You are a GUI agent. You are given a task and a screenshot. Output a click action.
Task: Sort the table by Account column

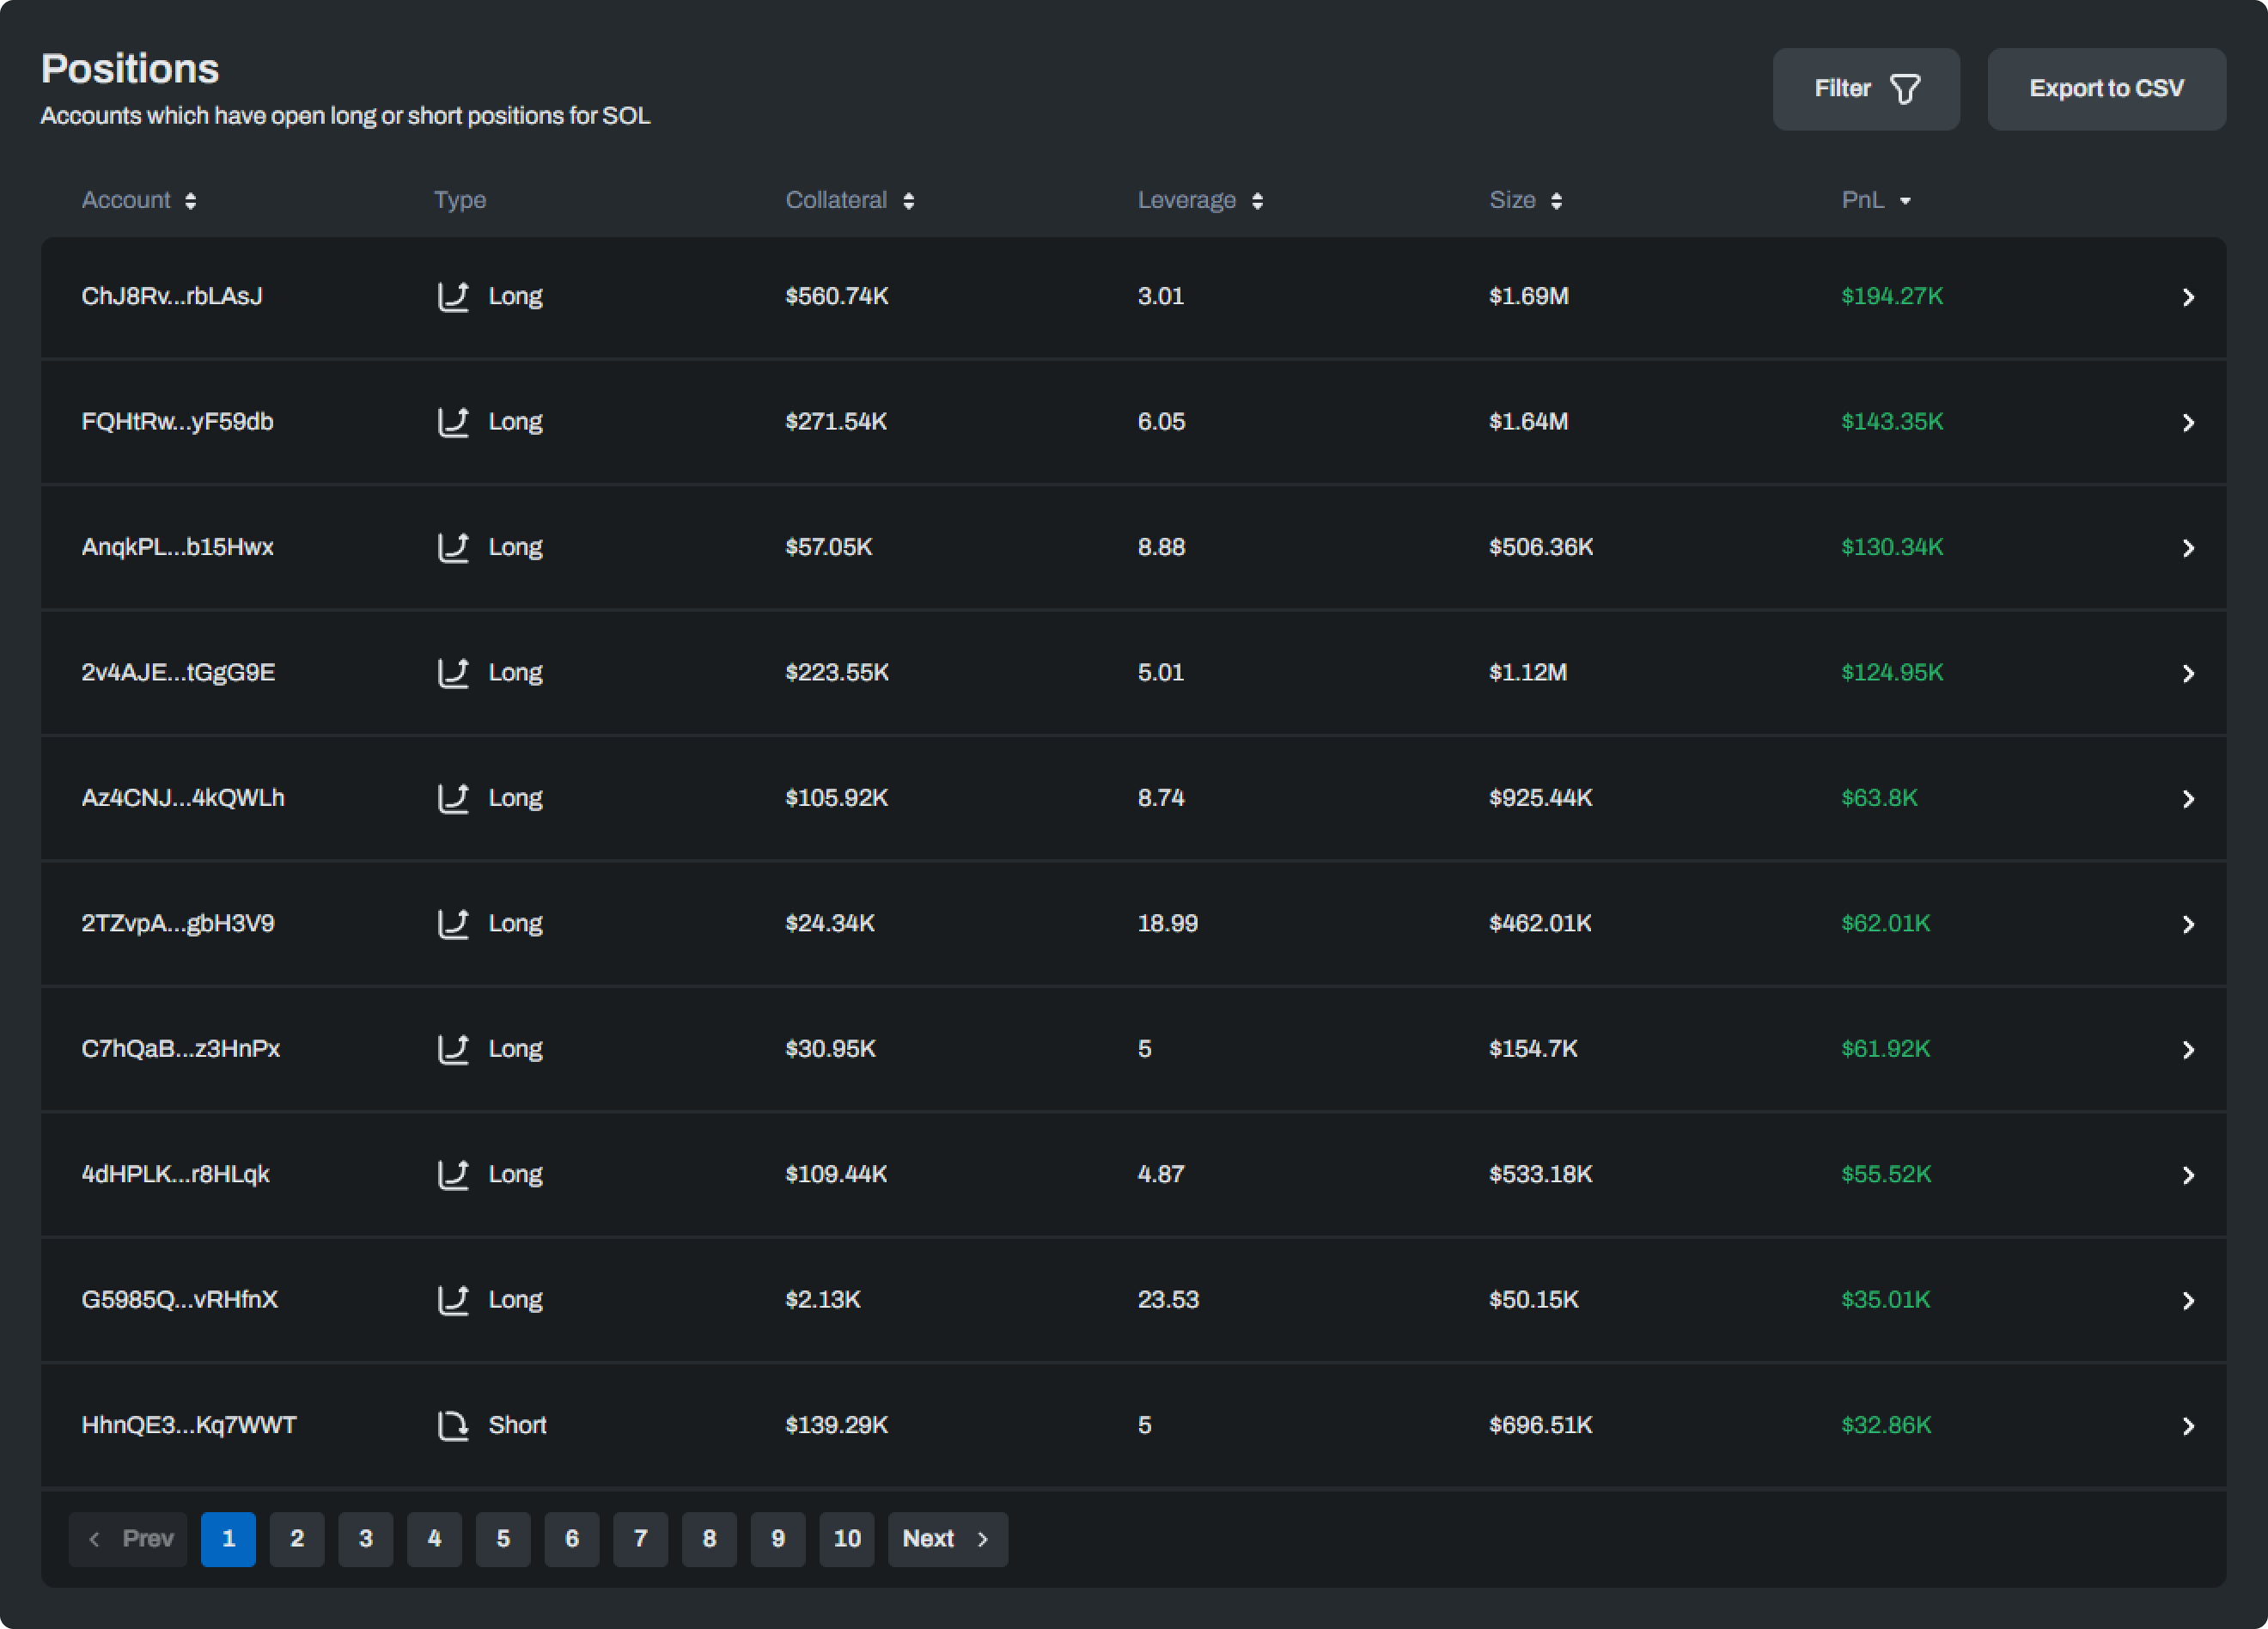tap(139, 200)
